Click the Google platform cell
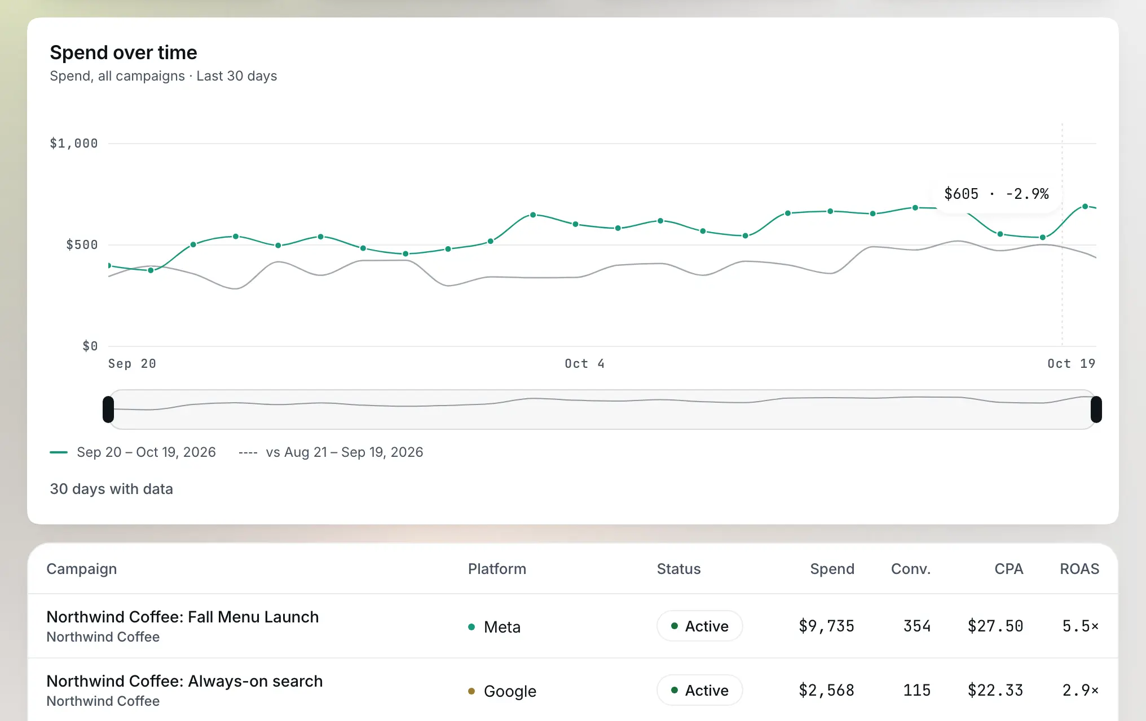1146x721 pixels. pos(503,691)
